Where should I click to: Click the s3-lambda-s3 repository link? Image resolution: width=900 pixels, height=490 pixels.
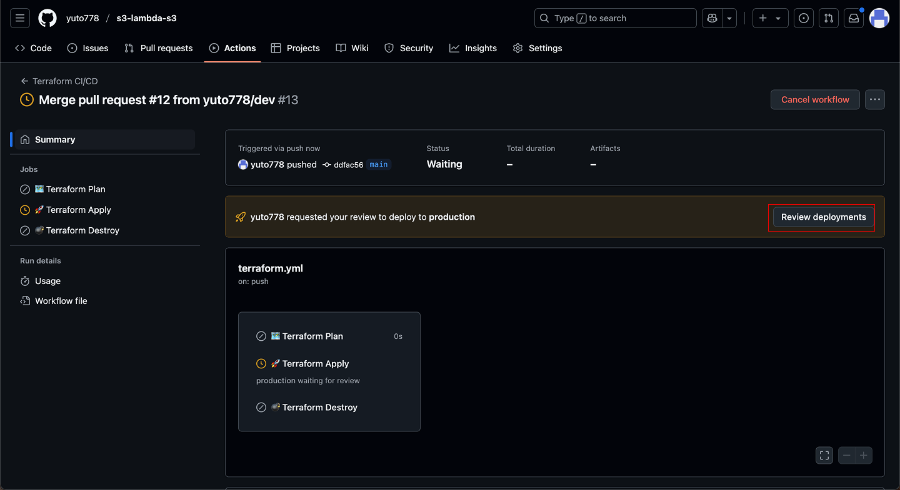coord(146,18)
